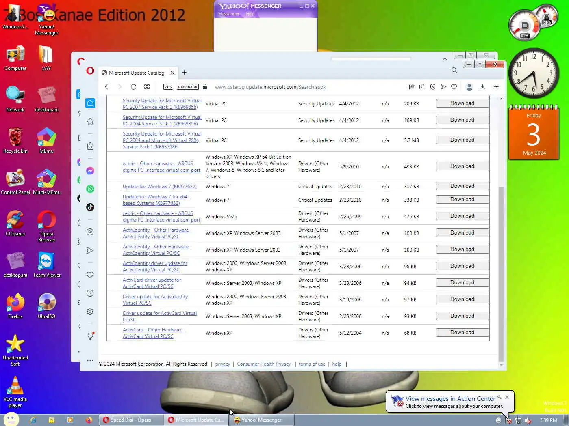Download the 493 KB zebris ARCUS driver
This screenshot has height=426, width=569.
coord(462,166)
